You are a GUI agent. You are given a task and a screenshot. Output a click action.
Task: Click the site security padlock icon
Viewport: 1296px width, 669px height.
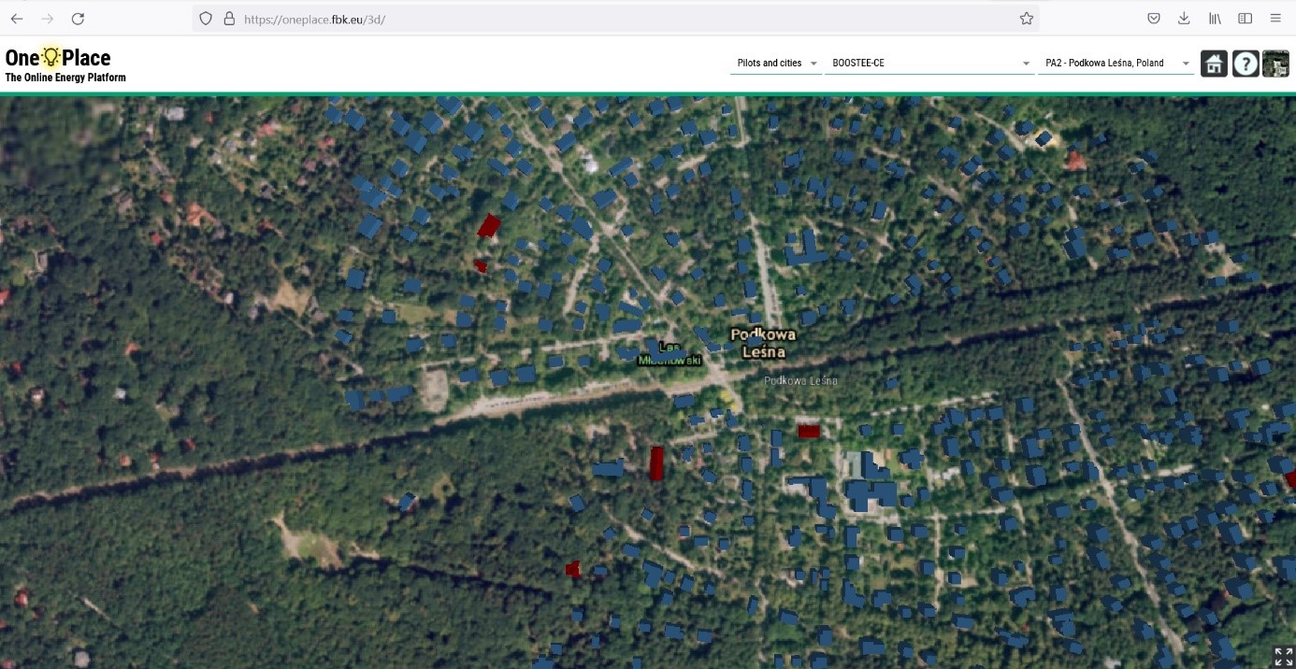[x=229, y=19]
